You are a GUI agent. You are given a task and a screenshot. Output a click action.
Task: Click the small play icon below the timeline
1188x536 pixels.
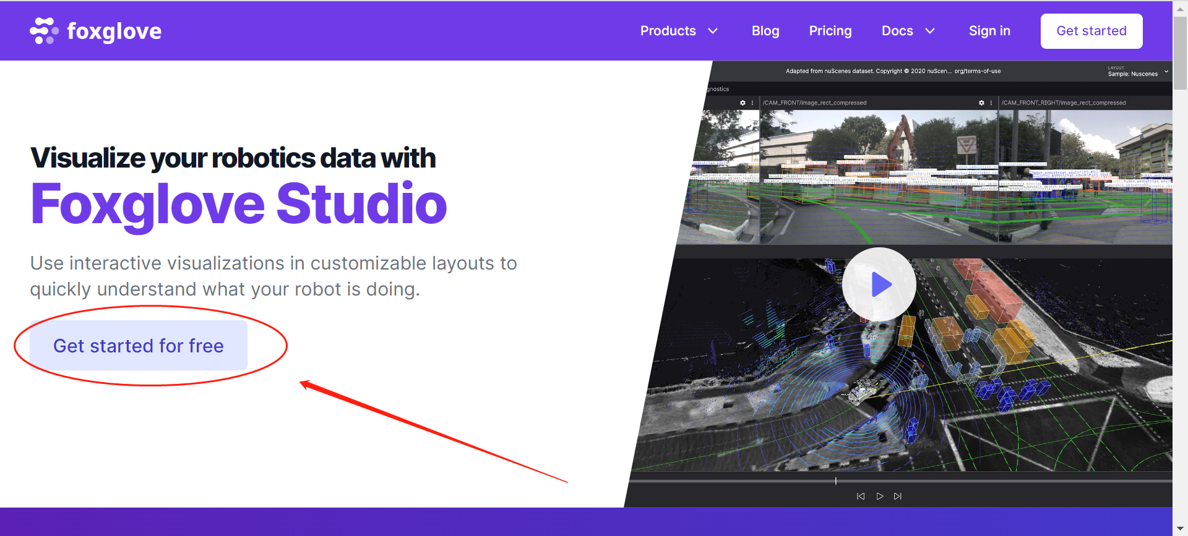point(879,496)
